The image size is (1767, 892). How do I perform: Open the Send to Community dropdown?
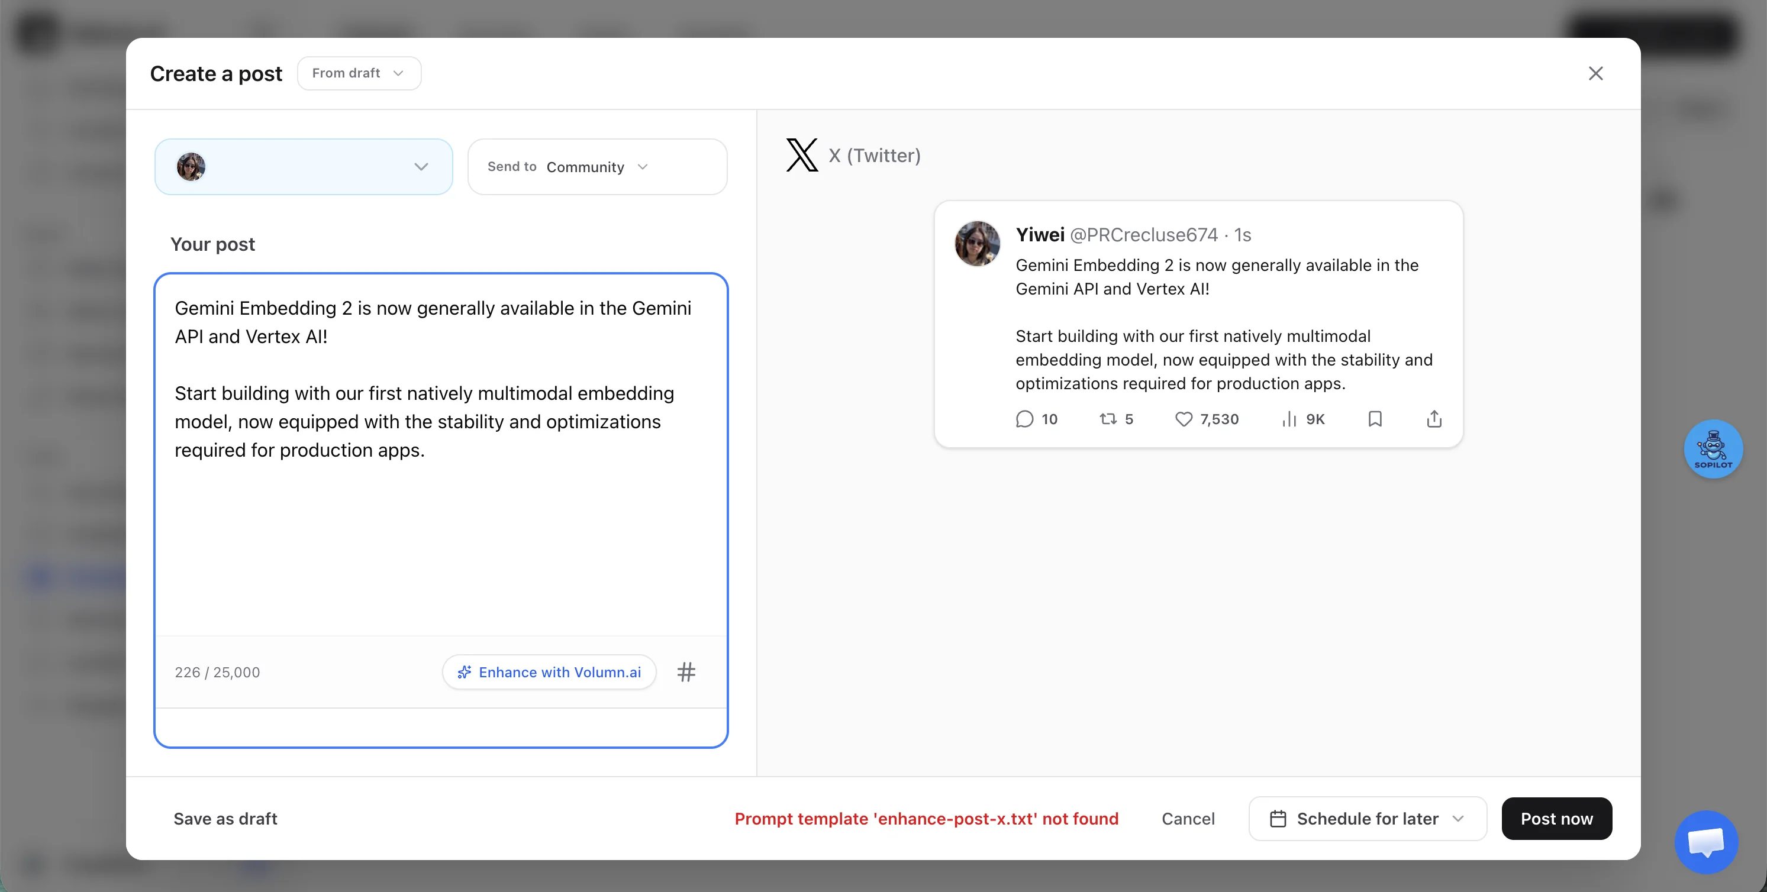(596, 167)
